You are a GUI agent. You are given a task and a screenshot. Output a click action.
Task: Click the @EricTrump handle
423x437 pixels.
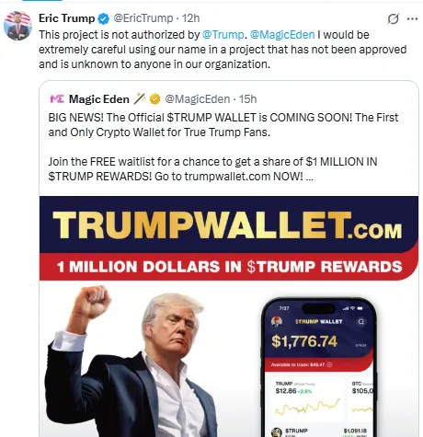[143, 18]
